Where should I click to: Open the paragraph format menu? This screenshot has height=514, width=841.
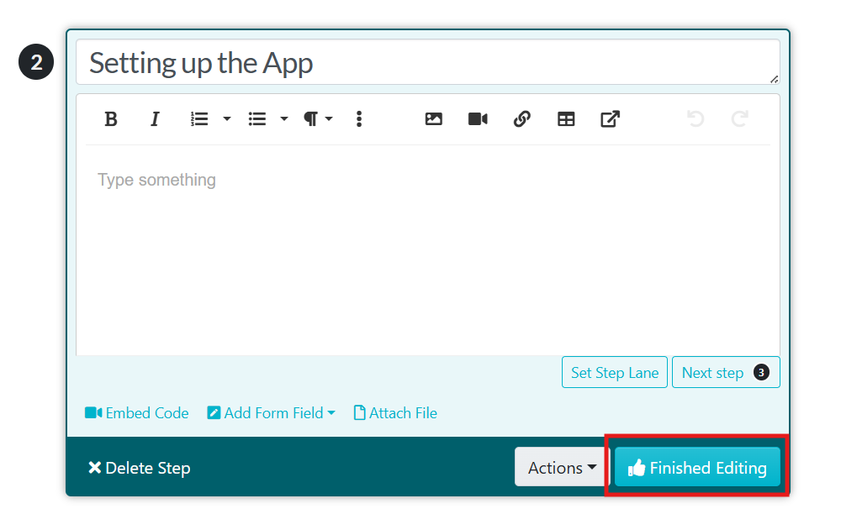click(318, 119)
